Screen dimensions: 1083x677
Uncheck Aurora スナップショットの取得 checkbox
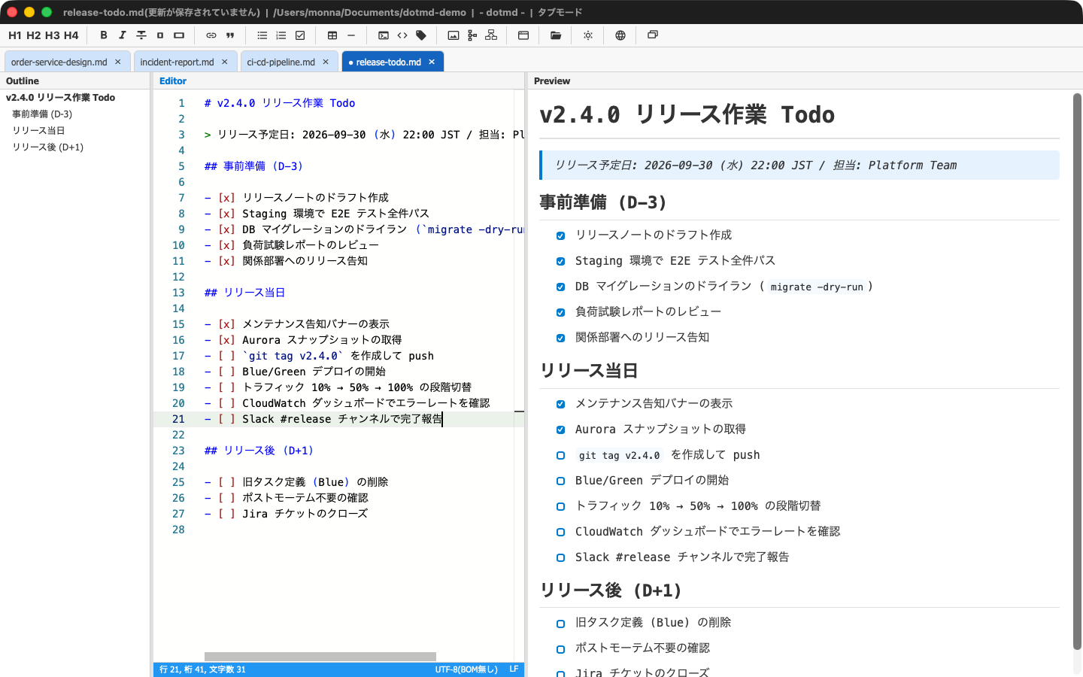[560, 430]
